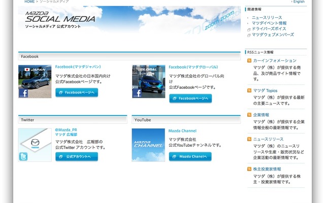The height and width of the screenshot is (203, 325).
Task: Open the カーインフォメーション RSS link
Action: [275, 60]
